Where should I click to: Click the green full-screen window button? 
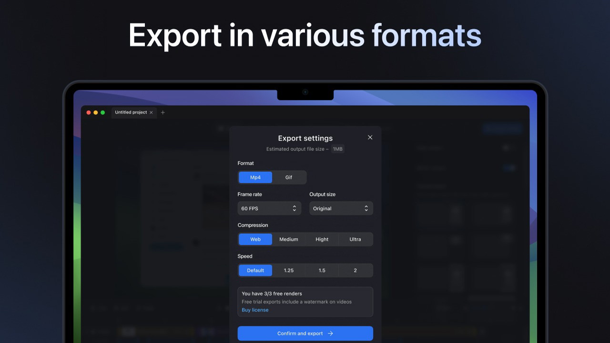tap(102, 112)
